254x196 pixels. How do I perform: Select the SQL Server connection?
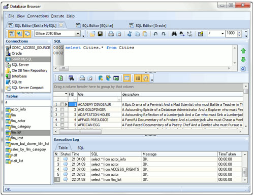[x=20, y=65]
